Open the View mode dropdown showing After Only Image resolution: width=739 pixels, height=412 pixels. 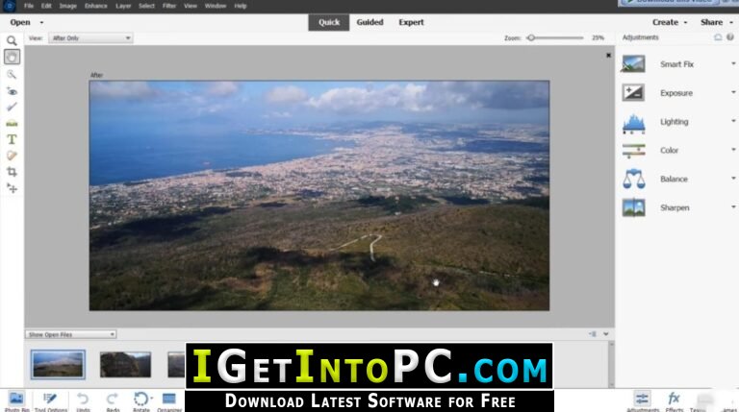(x=90, y=38)
